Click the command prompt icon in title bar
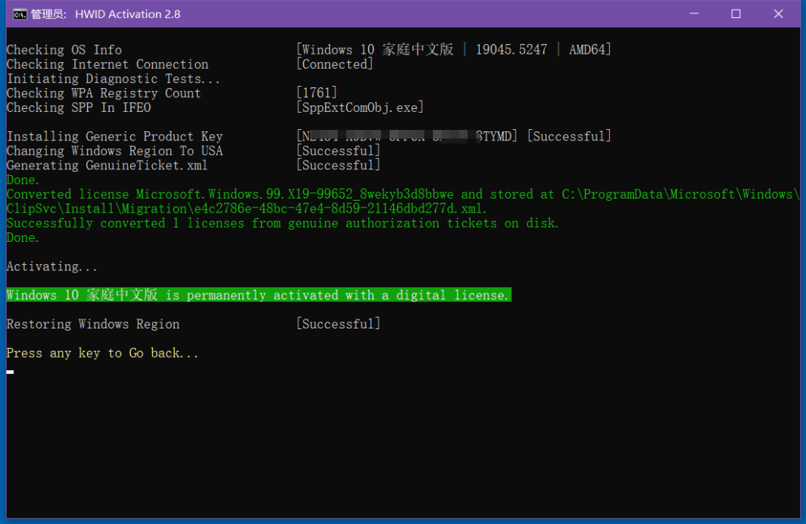Viewport: 806px width, 524px height. click(x=20, y=13)
